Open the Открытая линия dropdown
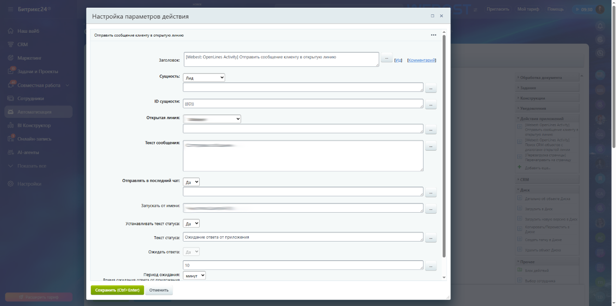Screen dimensions: 616x306 (212, 119)
